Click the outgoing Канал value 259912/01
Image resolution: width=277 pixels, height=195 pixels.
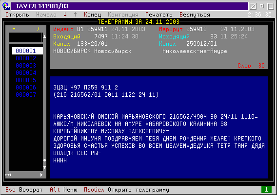click(x=201, y=44)
